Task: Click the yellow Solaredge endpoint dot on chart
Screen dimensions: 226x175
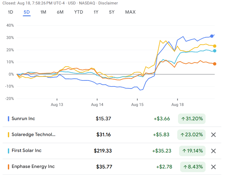Action: tap(215, 46)
